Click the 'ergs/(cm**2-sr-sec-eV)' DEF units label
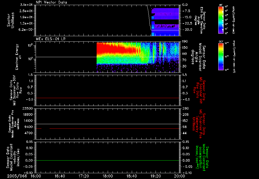The height and width of the screenshot is (179, 259). (x=234, y=57)
